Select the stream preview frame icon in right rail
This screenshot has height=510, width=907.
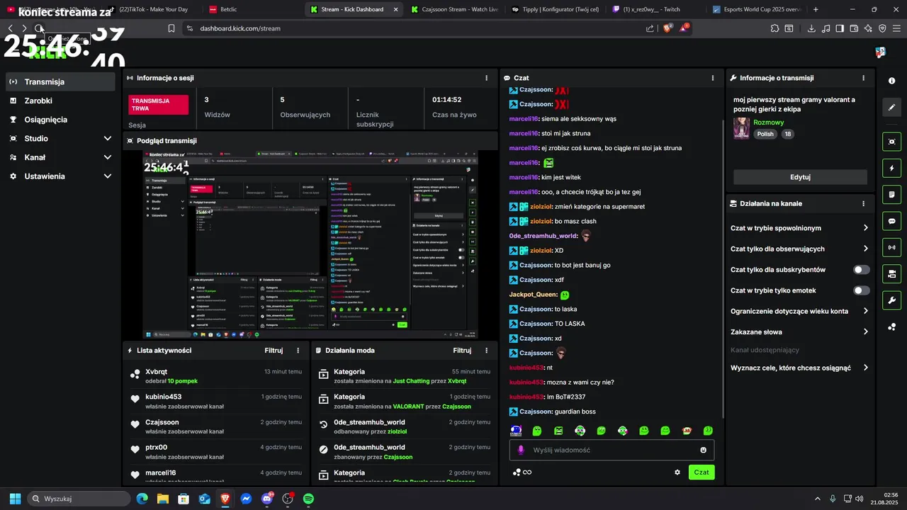pyautogui.click(x=891, y=142)
